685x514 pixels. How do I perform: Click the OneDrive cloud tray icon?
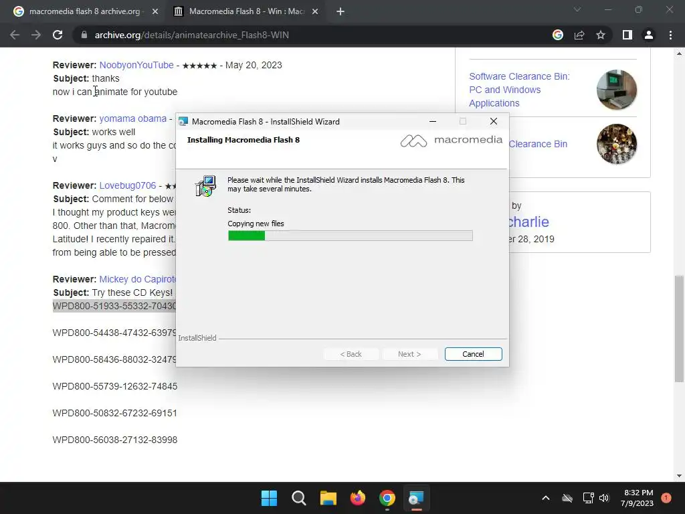(x=567, y=498)
